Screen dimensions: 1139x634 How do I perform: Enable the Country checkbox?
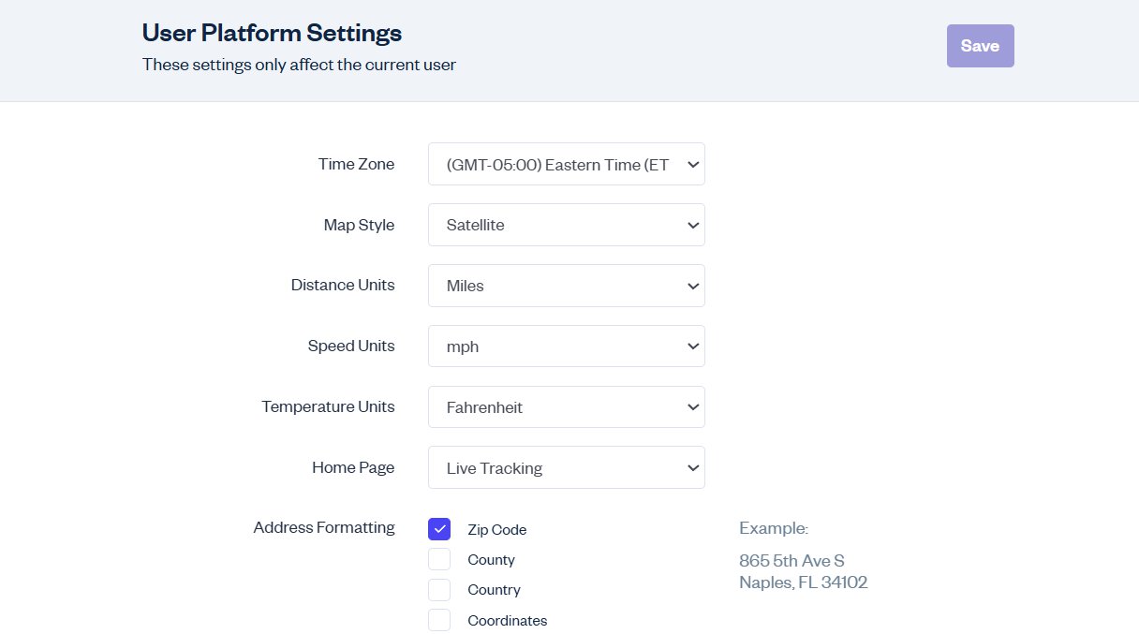(439, 589)
